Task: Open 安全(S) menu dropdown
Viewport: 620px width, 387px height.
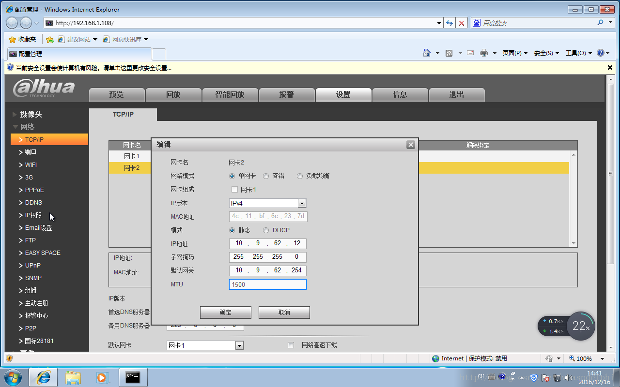Action: [x=546, y=53]
